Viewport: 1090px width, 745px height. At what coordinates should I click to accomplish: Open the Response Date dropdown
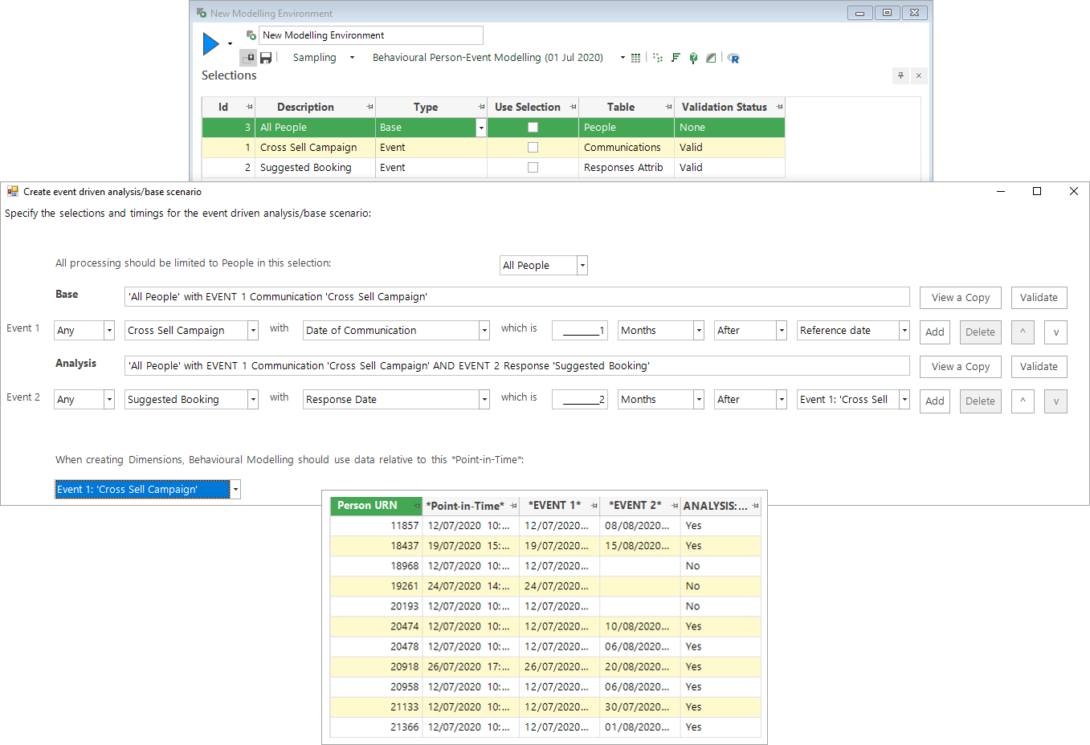484,400
